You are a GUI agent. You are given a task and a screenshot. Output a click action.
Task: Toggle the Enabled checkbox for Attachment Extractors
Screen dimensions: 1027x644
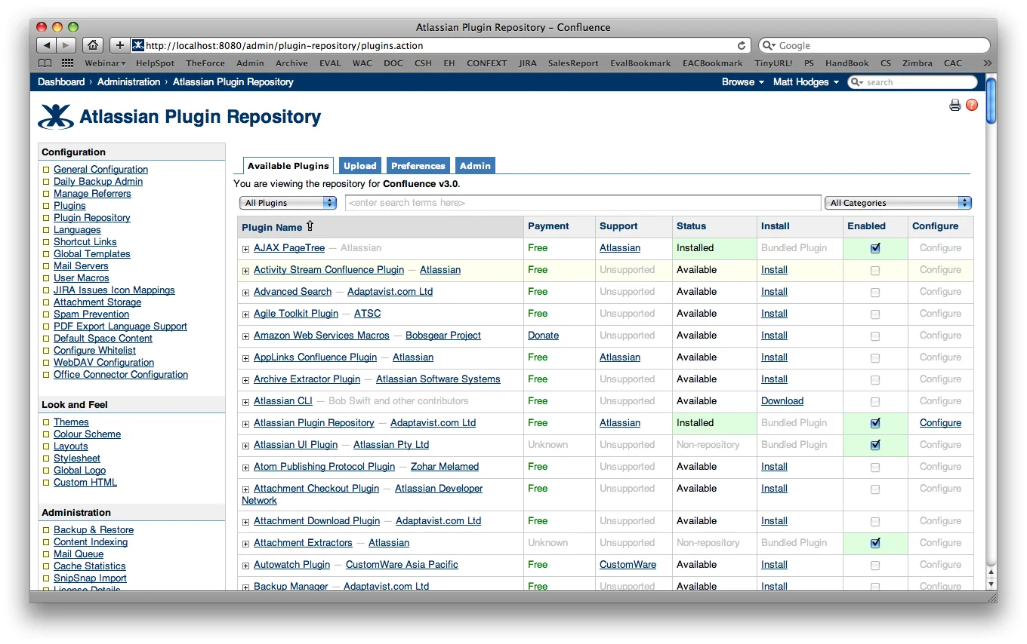click(875, 543)
